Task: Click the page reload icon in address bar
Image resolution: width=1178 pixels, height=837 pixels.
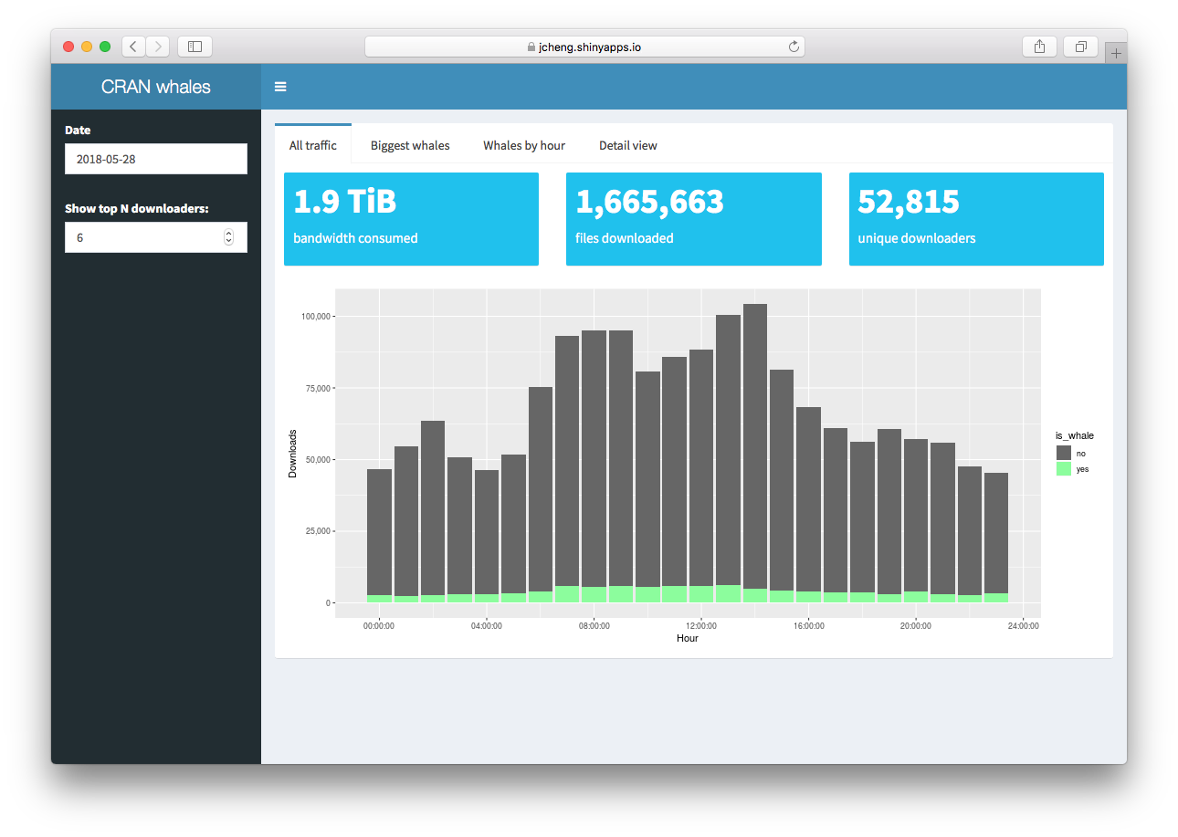Action: click(x=794, y=46)
